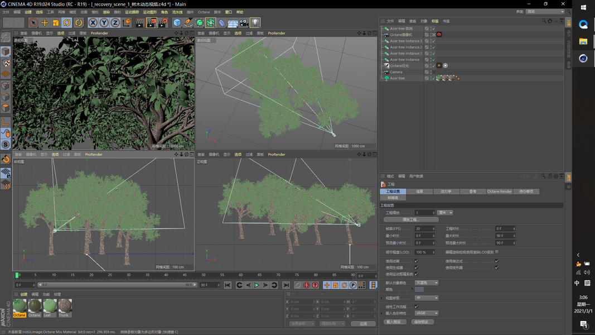
Task: Enable the 编辑渲染检视使用渲染LOD级别 checkbox
Action: click(497, 252)
